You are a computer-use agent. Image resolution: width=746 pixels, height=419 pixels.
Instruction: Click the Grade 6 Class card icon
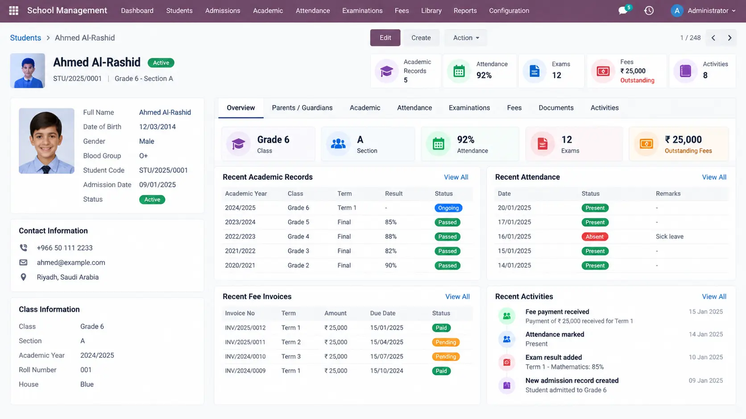[x=238, y=144]
